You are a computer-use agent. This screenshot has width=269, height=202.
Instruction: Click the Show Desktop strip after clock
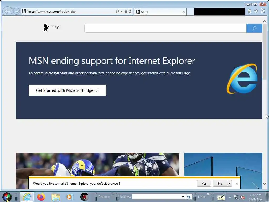coord(267,197)
